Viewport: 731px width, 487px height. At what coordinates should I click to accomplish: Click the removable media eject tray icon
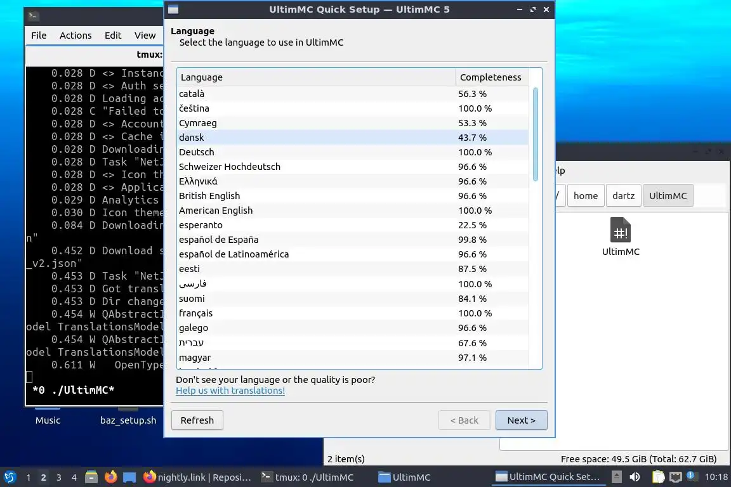(x=616, y=477)
